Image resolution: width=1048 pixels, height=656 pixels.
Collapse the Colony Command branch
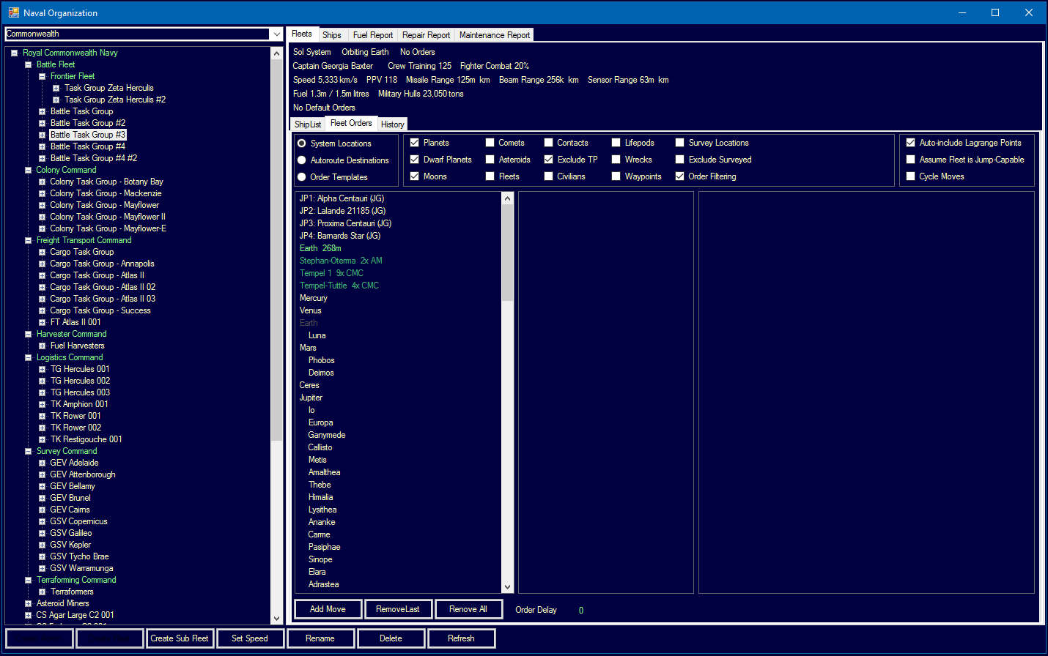28,170
